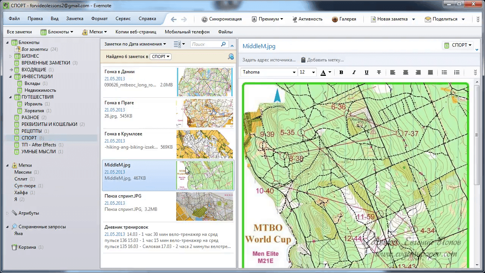The width and height of the screenshot is (485, 273).
Task: Justify the note text
Action: tap(430, 72)
